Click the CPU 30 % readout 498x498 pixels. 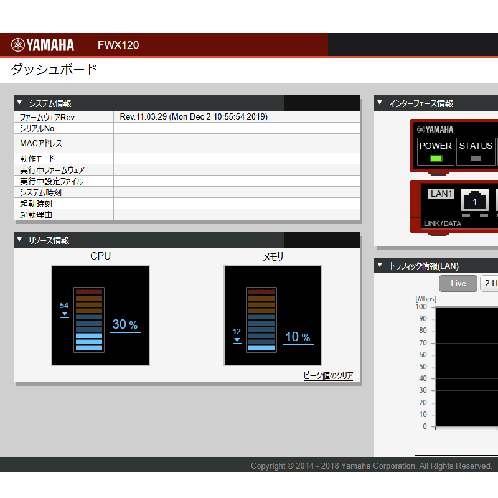[125, 324]
